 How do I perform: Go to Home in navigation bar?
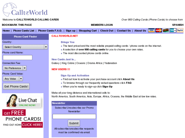click(6, 31)
